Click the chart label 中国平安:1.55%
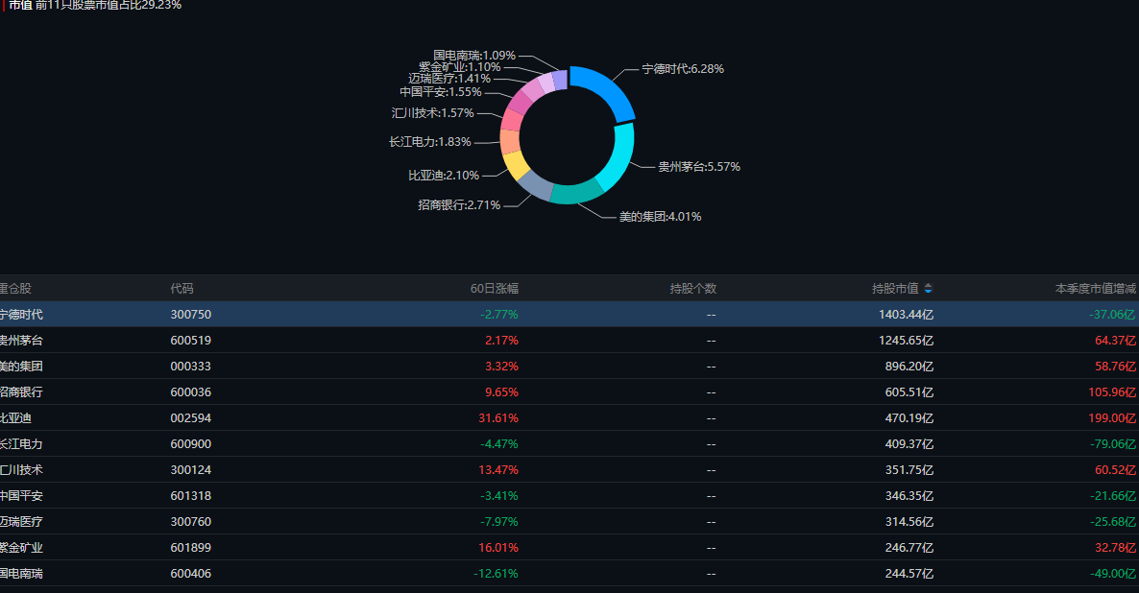The width and height of the screenshot is (1139, 593). click(x=441, y=92)
